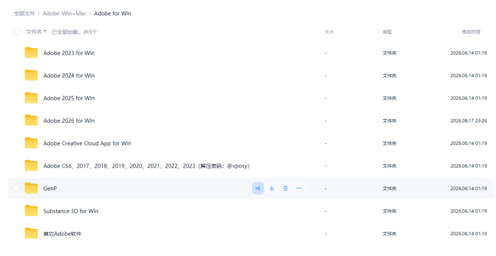Click the 已全部加载，共9个 status text
Image resolution: width=496 pixels, height=256 pixels.
[x=74, y=32]
